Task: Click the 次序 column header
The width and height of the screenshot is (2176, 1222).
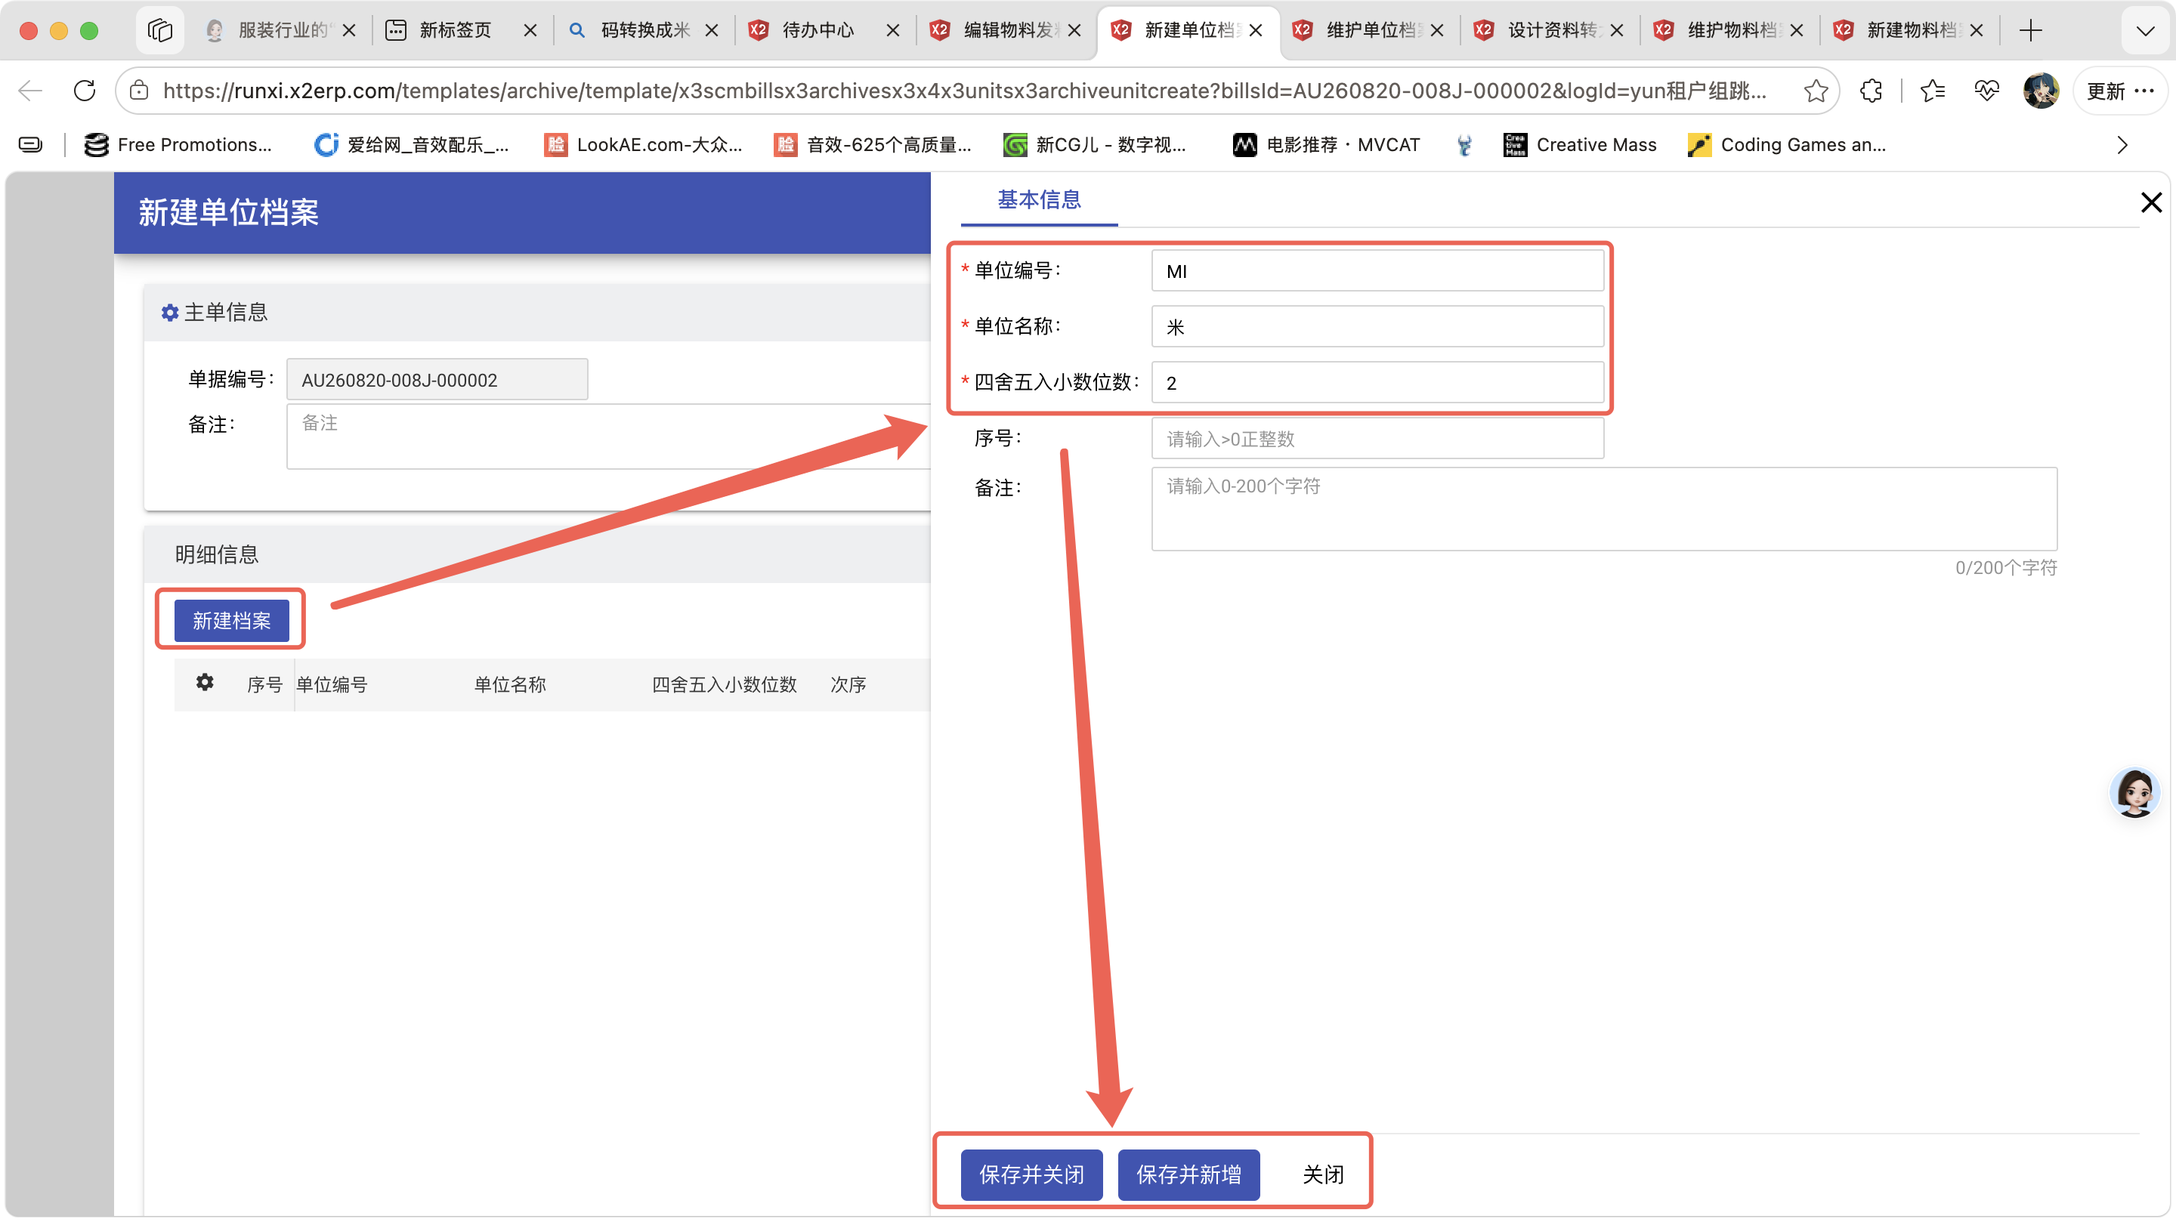Action: [848, 684]
